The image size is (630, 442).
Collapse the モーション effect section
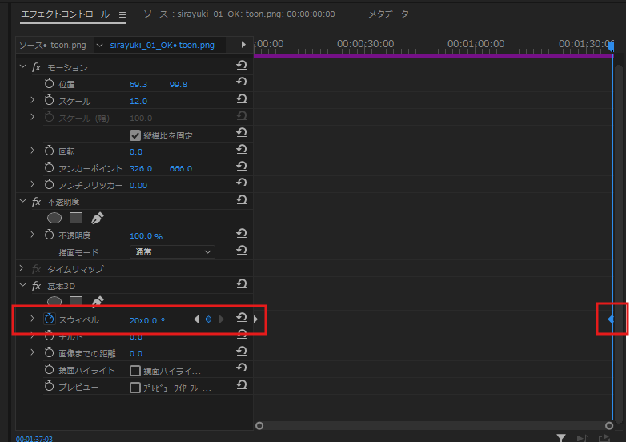point(22,67)
